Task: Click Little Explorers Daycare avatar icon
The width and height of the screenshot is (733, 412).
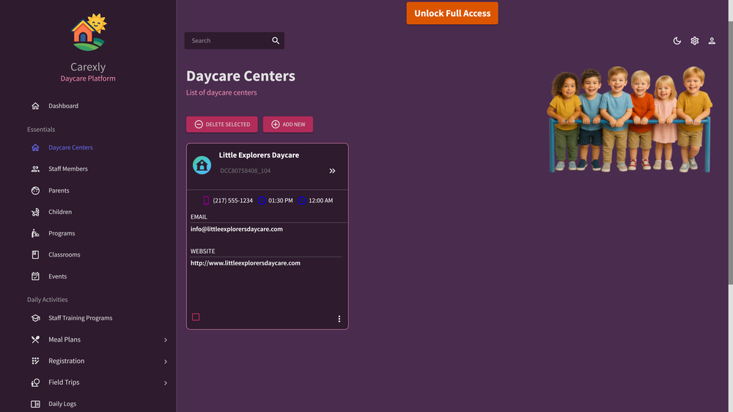Action: 202,165
